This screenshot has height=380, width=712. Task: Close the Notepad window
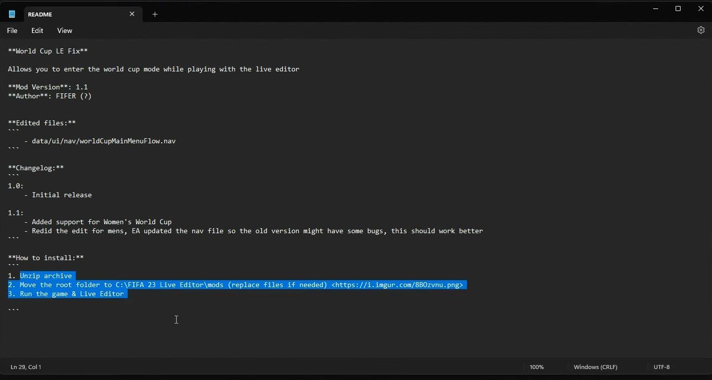701,8
